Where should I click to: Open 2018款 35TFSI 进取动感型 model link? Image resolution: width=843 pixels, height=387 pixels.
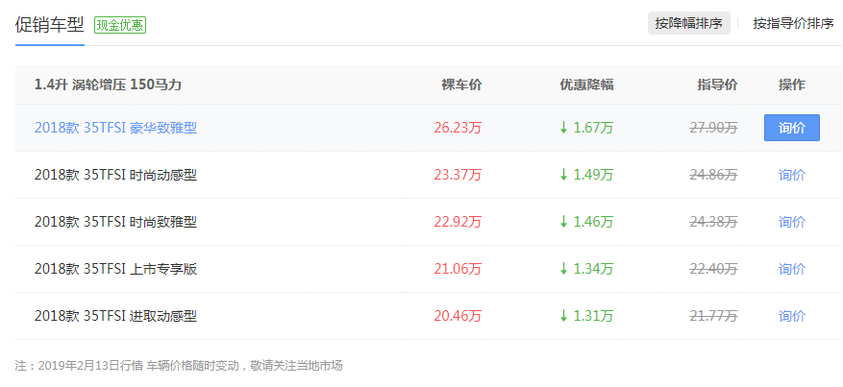pos(115,316)
